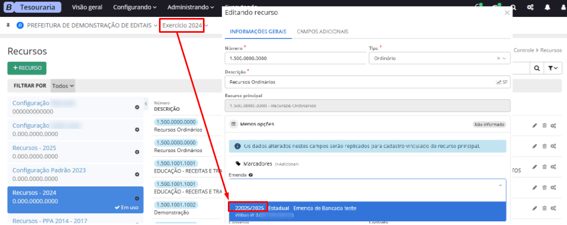
Task: Click the Tesouraria module button
Action: [x=38, y=7]
